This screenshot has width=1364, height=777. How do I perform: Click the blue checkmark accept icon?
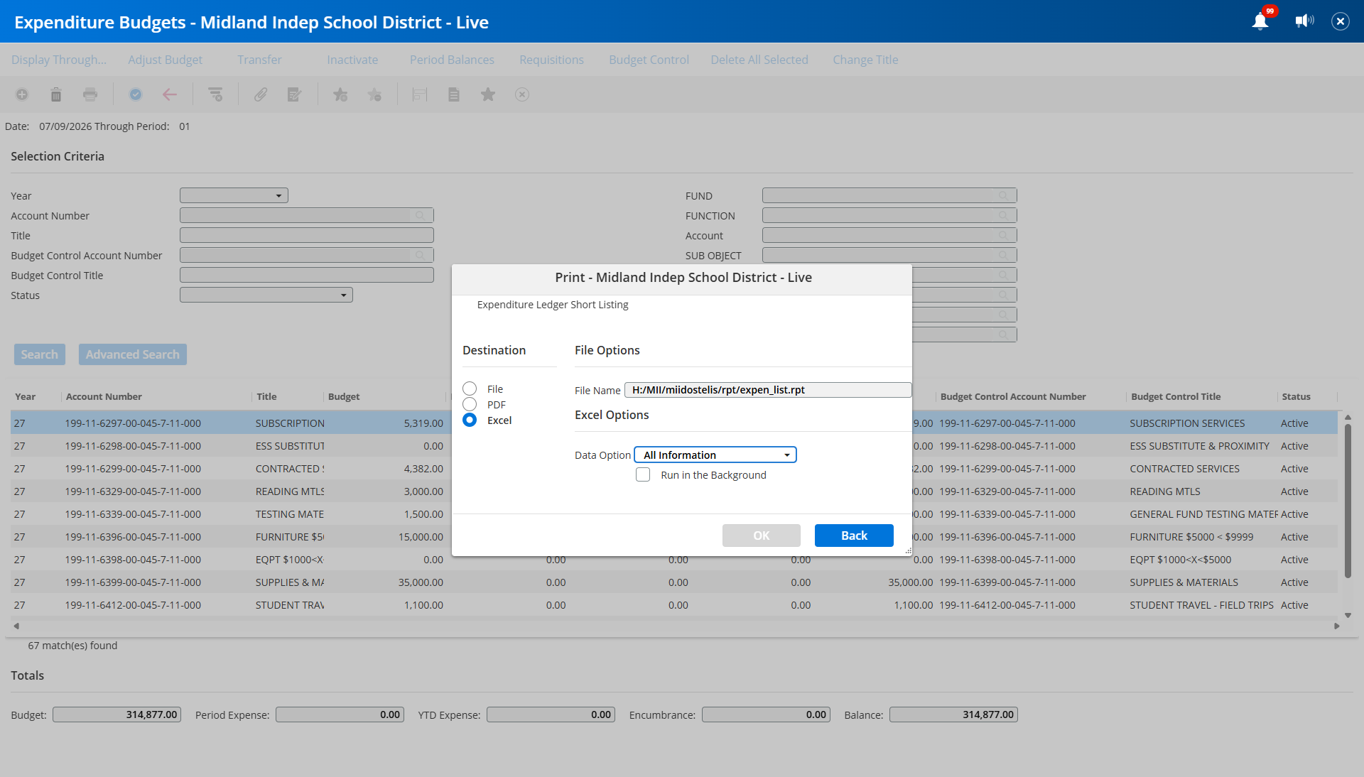pos(136,94)
